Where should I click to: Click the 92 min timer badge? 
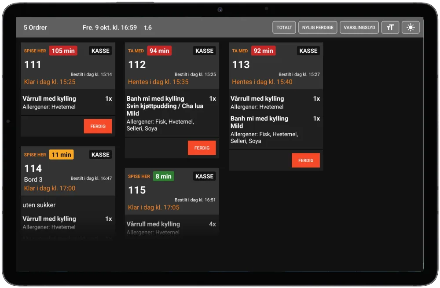point(263,51)
